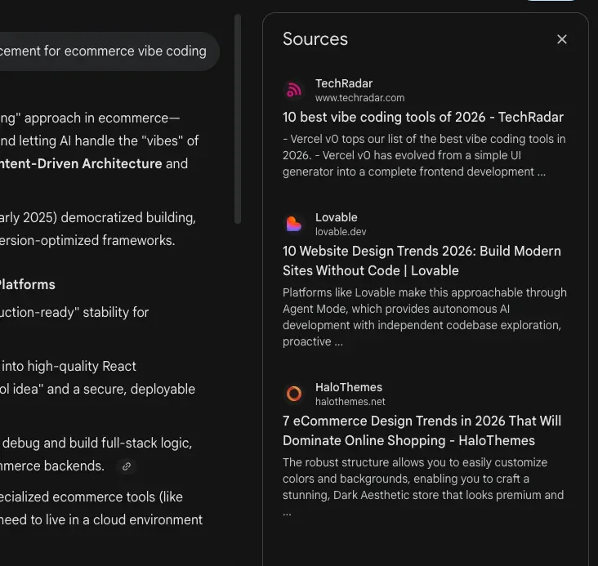Viewport: 598px width, 566px height.
Task: Click the 'Vercel v0 tops our list' snippet
Action: [424, 155]
